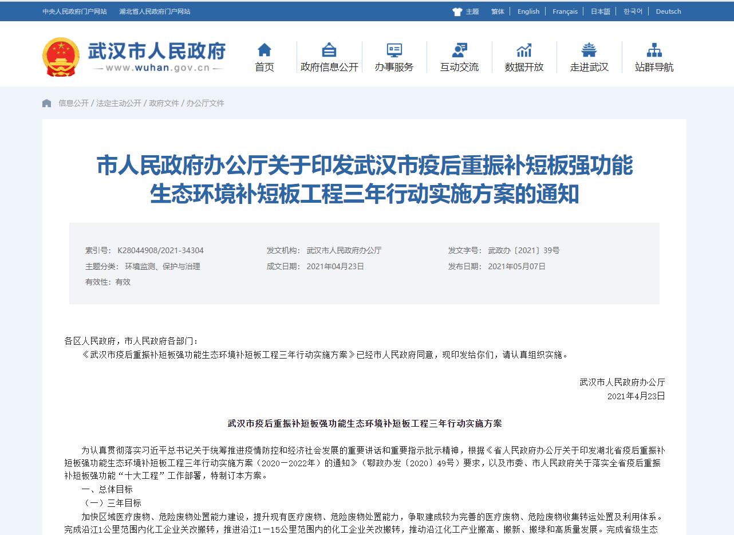This screenshot has height=535, width=734.
Task: Switch language to Deutsch
Action: [668, 11]
